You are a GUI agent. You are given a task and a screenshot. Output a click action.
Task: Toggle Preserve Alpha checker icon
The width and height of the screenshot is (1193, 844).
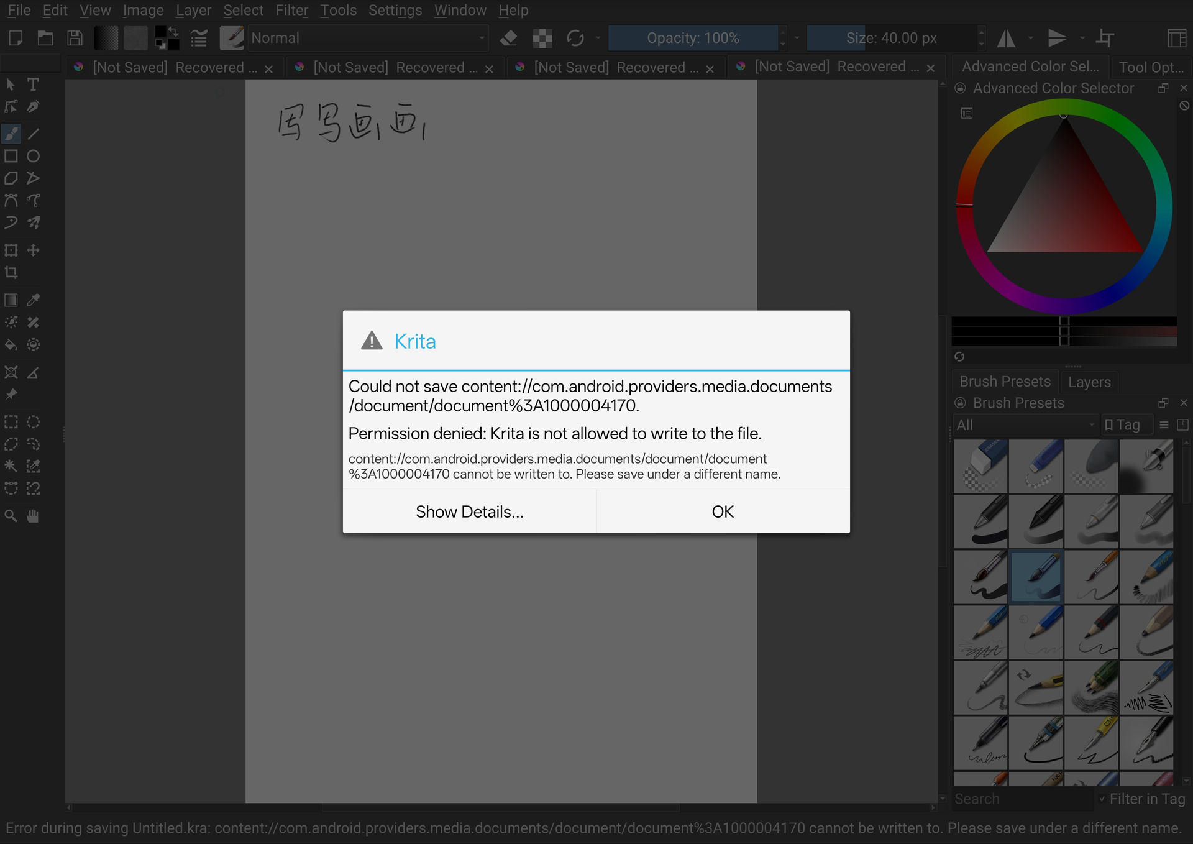[542, 38]
